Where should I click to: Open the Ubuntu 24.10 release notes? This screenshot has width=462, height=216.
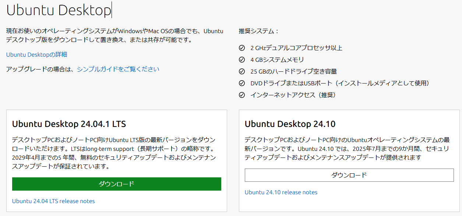click(x=281, y=192)
